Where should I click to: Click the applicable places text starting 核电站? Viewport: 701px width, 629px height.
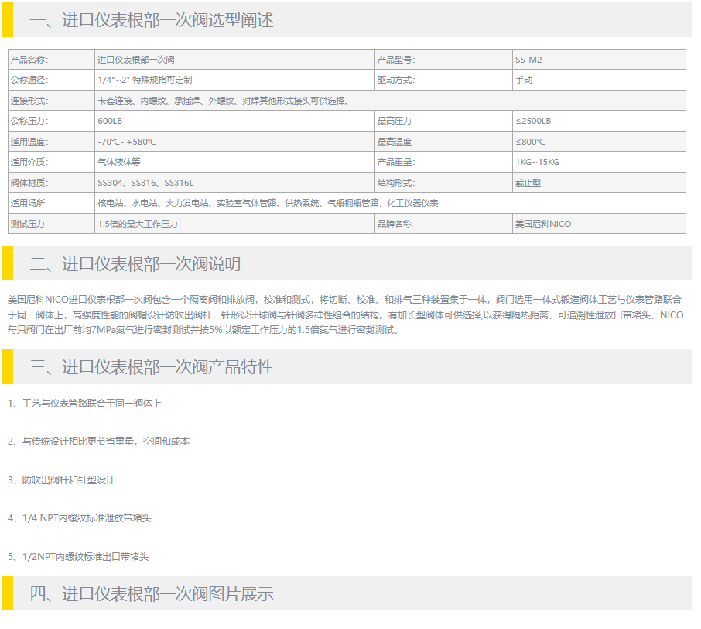[268, 203]
